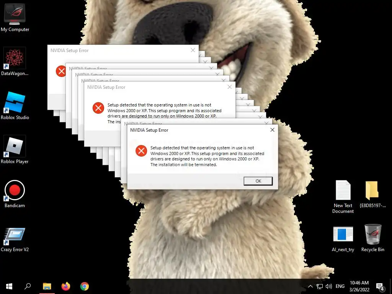This screenshot has width=392, height=294.
Task: Click OK in the front NVIDIA Setup Error
Action: (258, 181)
